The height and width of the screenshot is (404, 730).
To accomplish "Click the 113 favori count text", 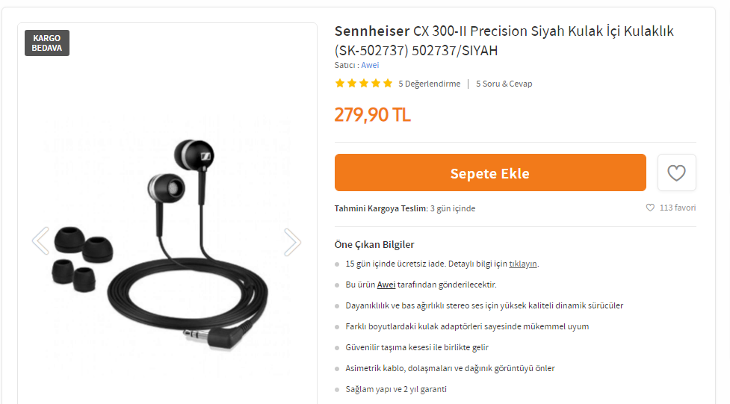I will point(678,208).
